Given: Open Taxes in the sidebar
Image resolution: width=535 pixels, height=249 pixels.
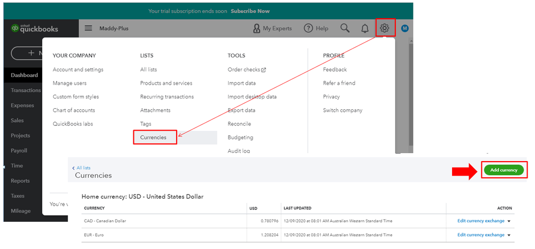Looking at the screenshot, I should [x=17, y=196].
